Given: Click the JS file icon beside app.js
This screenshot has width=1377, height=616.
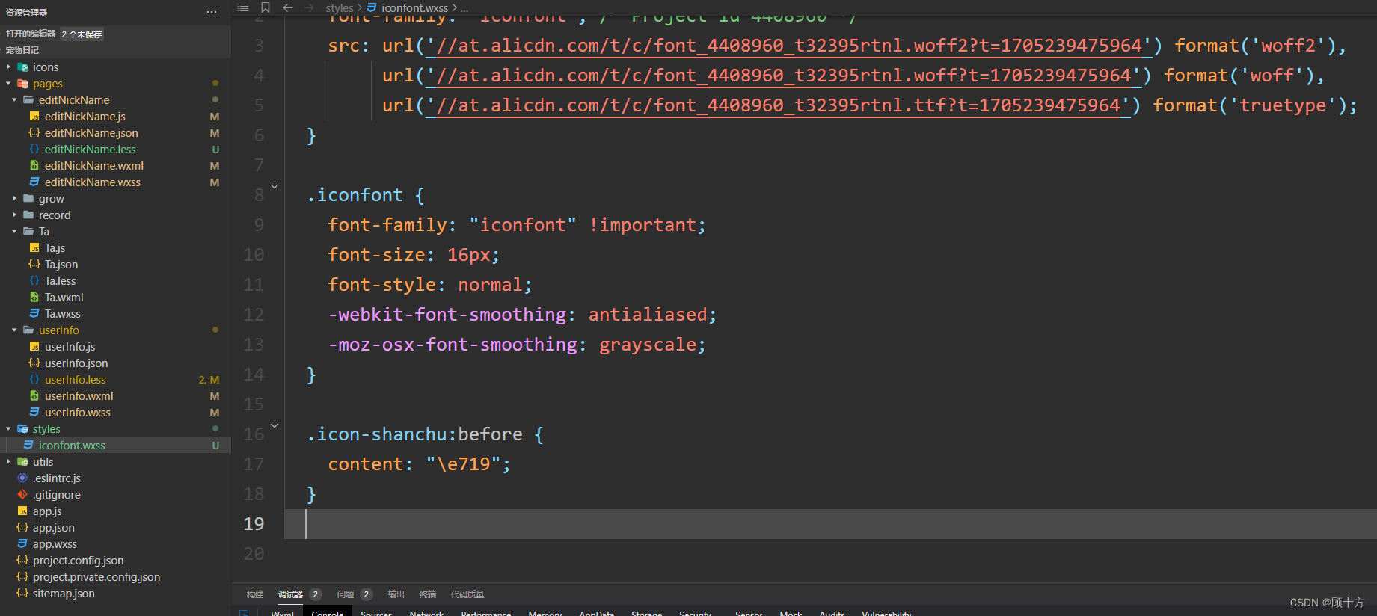Looking at the screenshot, I should pyautogui.click(x=22, y=511).
